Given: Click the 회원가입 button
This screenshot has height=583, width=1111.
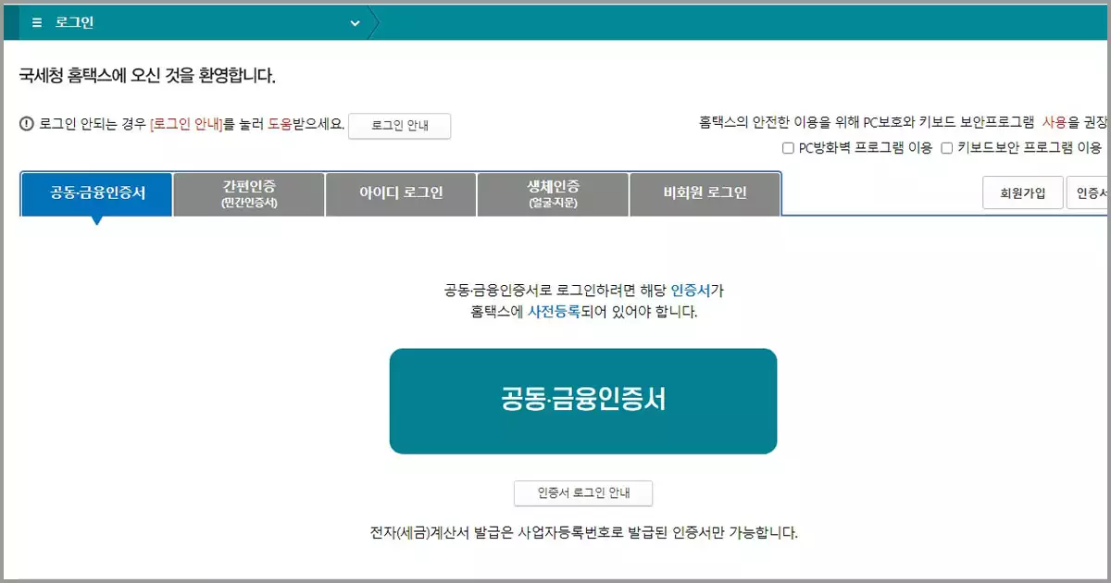Looking at the screenshot, I should pos(1022,192).
